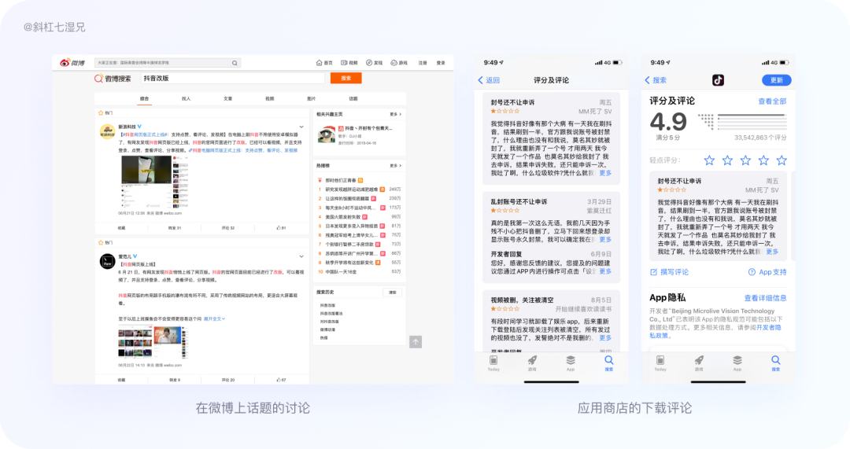Tap 更多 on 开发者回复 6月9日

pos(605,271)
